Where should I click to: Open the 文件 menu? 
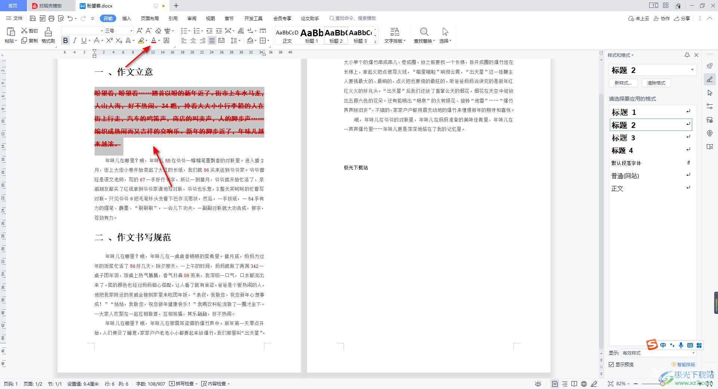point(14,18)
